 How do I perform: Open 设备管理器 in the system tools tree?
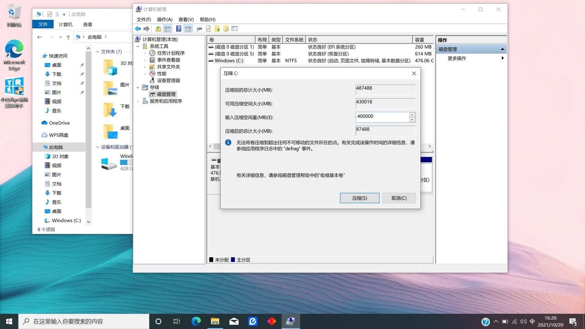click(x=168, y=80)
